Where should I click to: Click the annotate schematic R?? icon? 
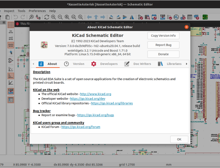[x=162, y=17]
